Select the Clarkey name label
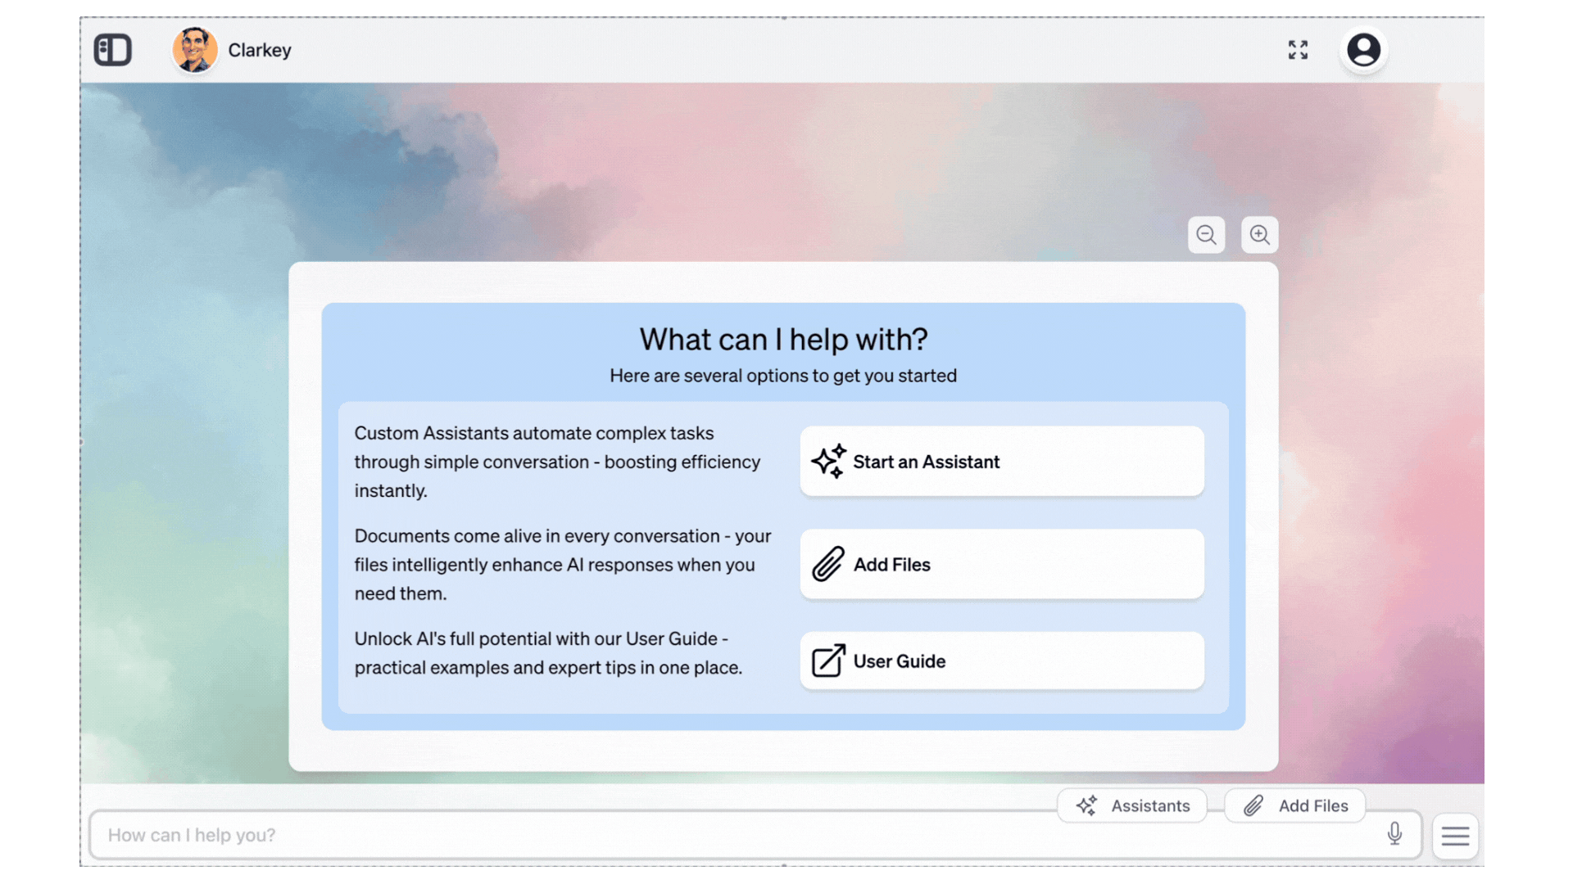 click(x=260, y=50)
